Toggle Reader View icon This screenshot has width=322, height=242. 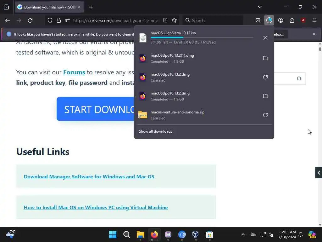[165, 20]
